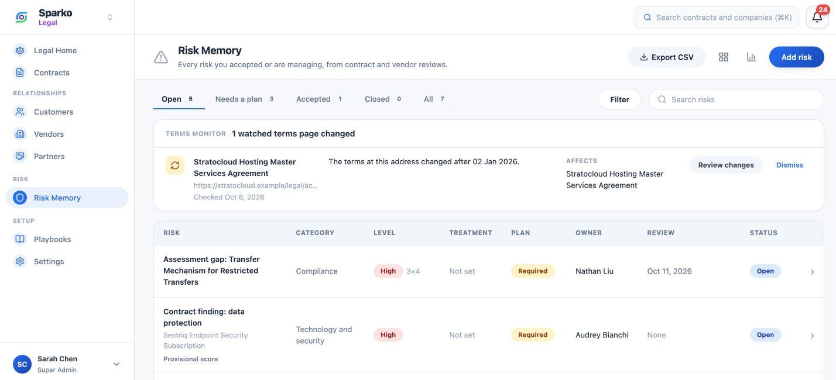The width and height of the screenshot is (836, 380).
Task: Click the Oct 11, 2026 review date
Action: coord(669,271)
